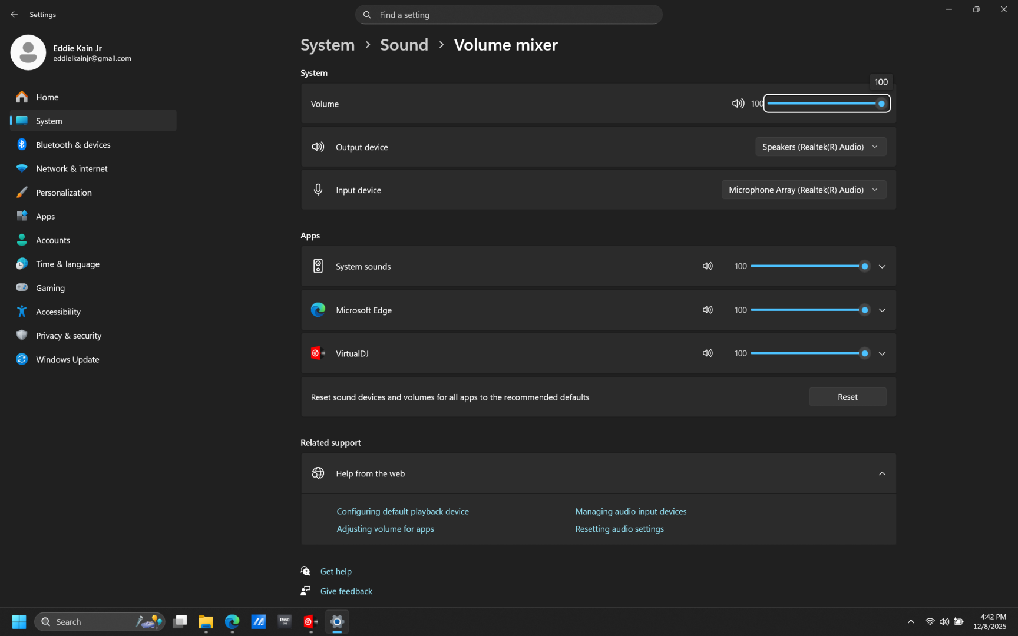1018x636 pixels.
Task: Mute System sounds app volume
Action: tap(708, 266)
